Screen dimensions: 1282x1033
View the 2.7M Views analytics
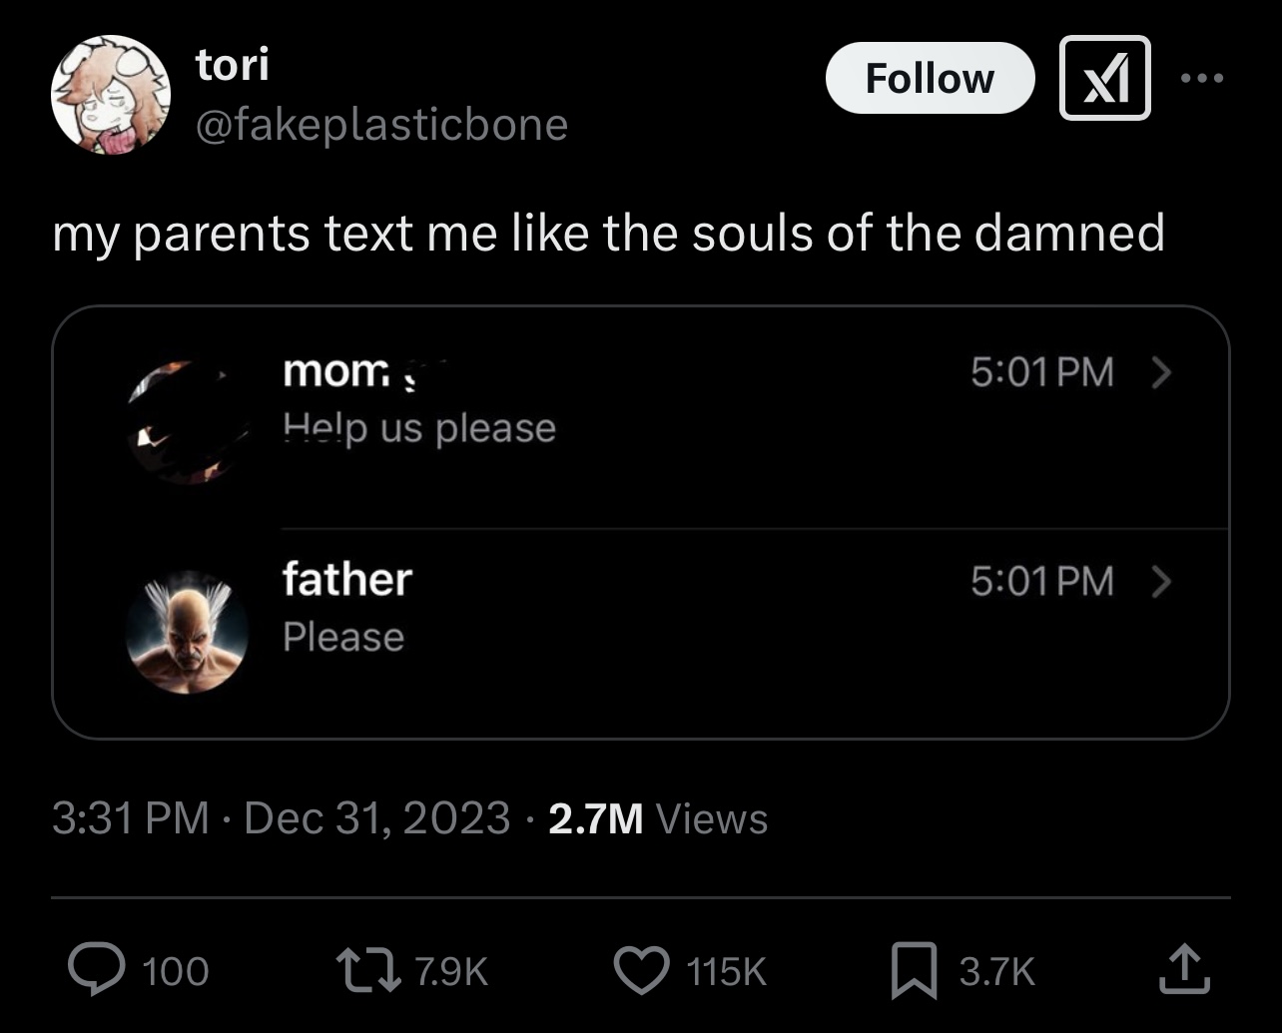658,818
